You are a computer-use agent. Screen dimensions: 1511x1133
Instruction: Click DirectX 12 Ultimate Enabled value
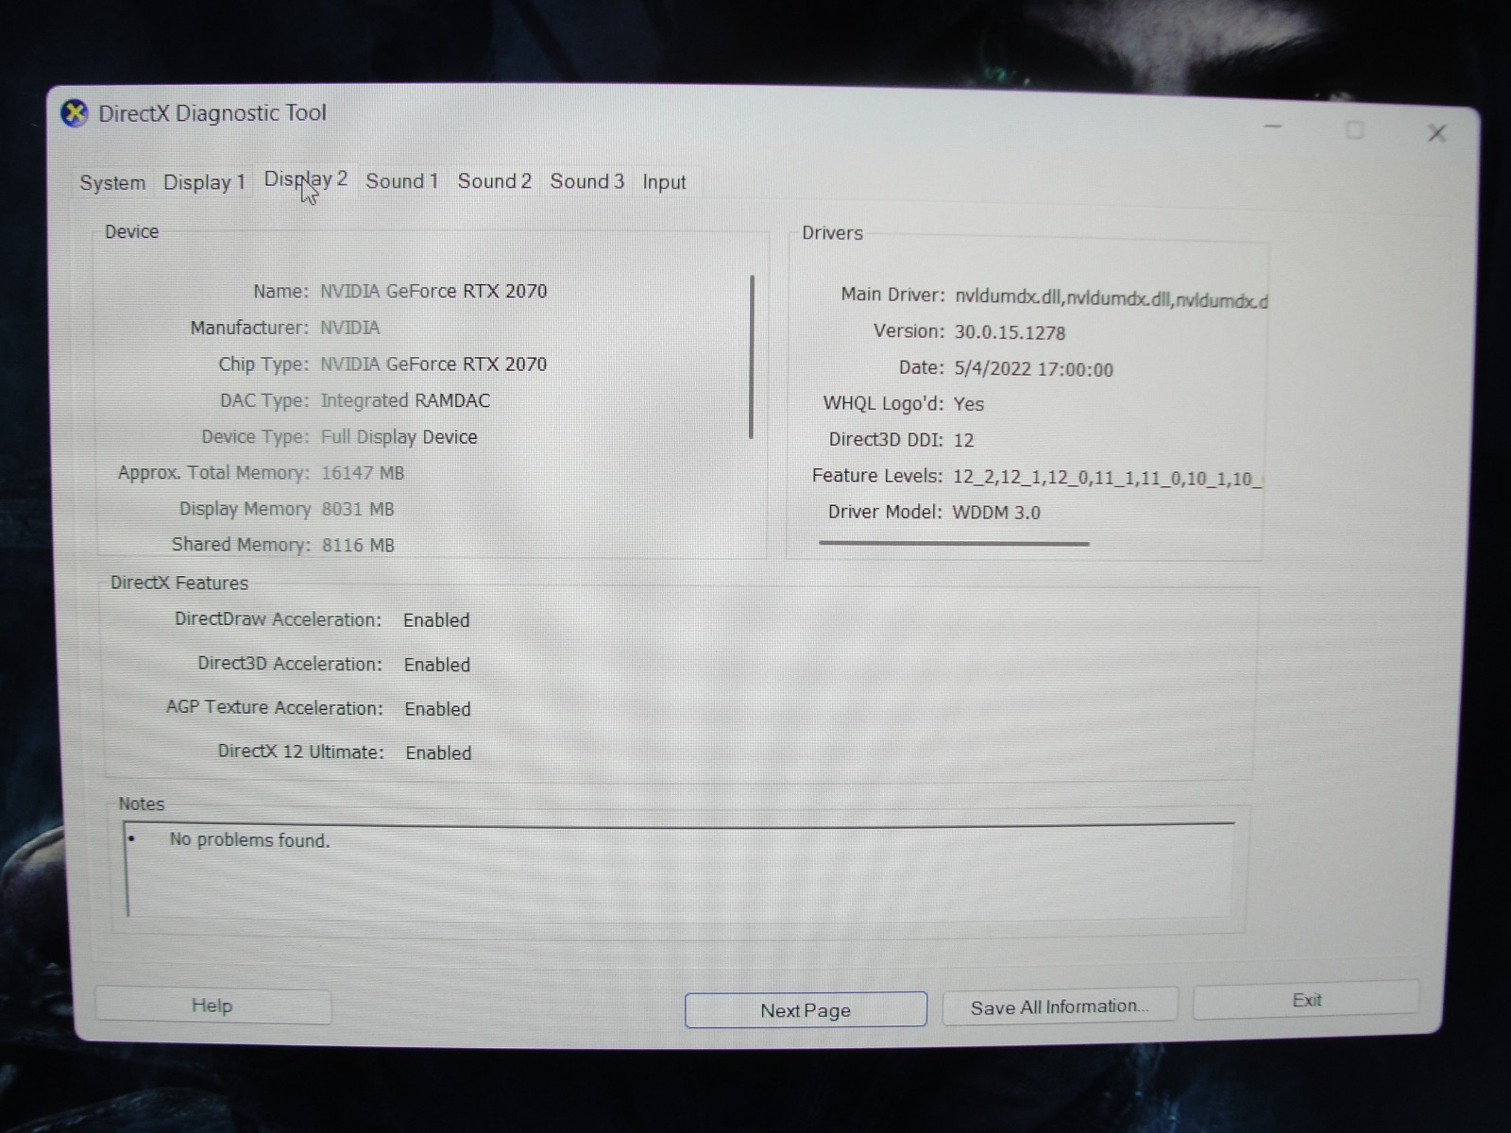(438, 753)
